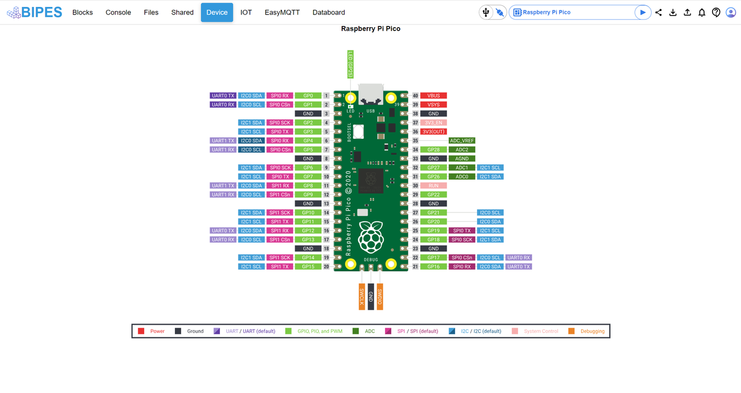This screenshot has width=741, height=393.
Task: Click the SPI / SPI (default) legend text
Action: pos(417,331)
